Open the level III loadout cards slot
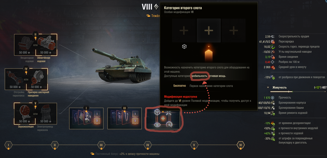327x158 pixels. (124, 118)
